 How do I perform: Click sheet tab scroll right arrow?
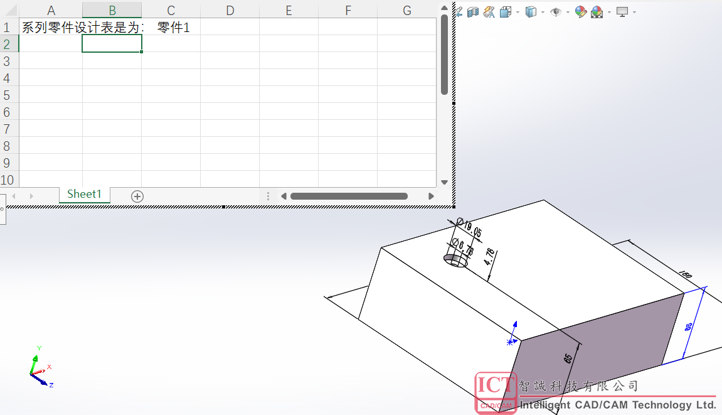pos(31,197)
